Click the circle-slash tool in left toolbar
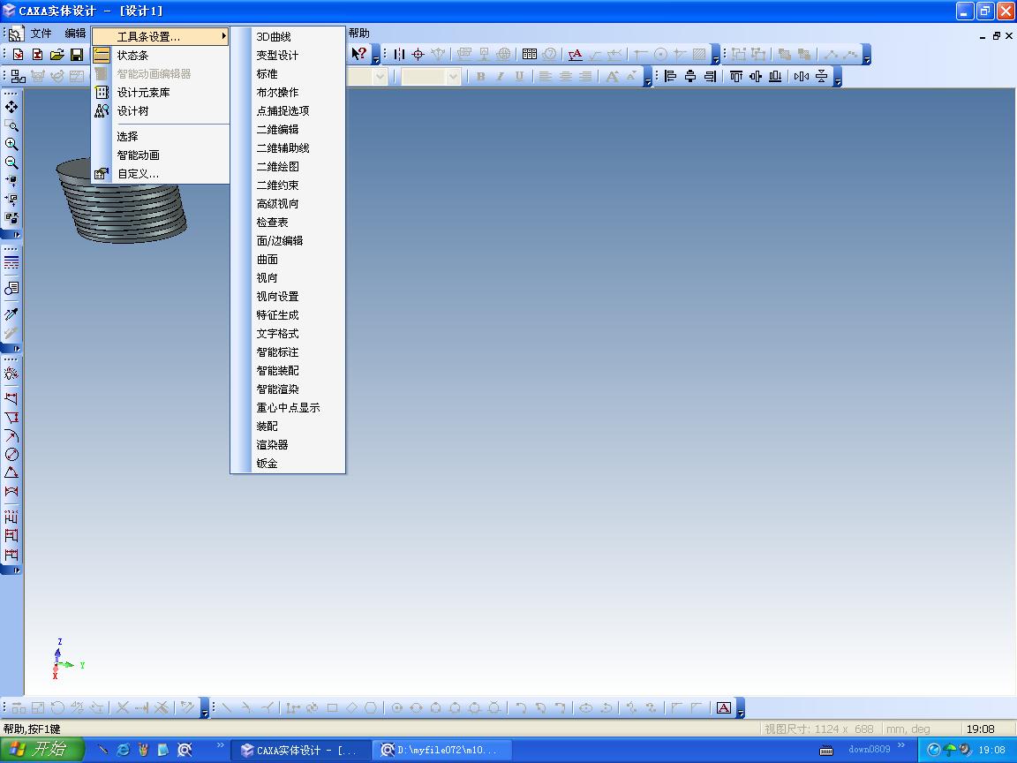Viewport: 1017px width, 763px height. point(11,454)
